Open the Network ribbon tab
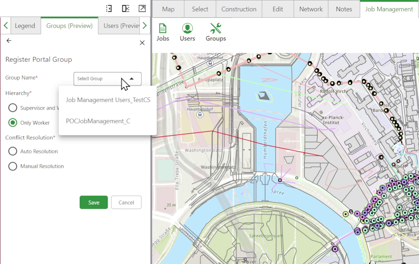The image size is (419, 264). click(x=311, y=9)
